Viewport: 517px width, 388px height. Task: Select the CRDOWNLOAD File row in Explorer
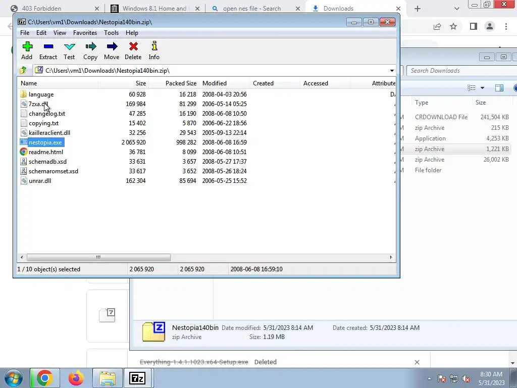tap(455, 117)
